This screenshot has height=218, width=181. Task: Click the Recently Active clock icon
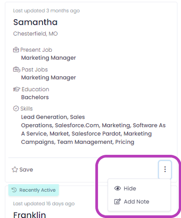point(14,190)
